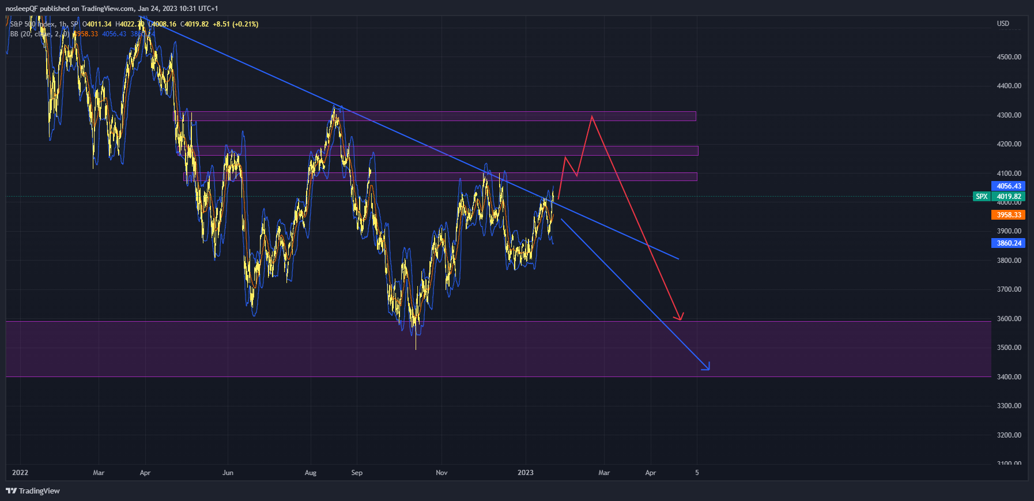Screen dimensions: 1034x501
Task: Click the change value +8.51 (+0.21%)
Action: coord(235,24)
